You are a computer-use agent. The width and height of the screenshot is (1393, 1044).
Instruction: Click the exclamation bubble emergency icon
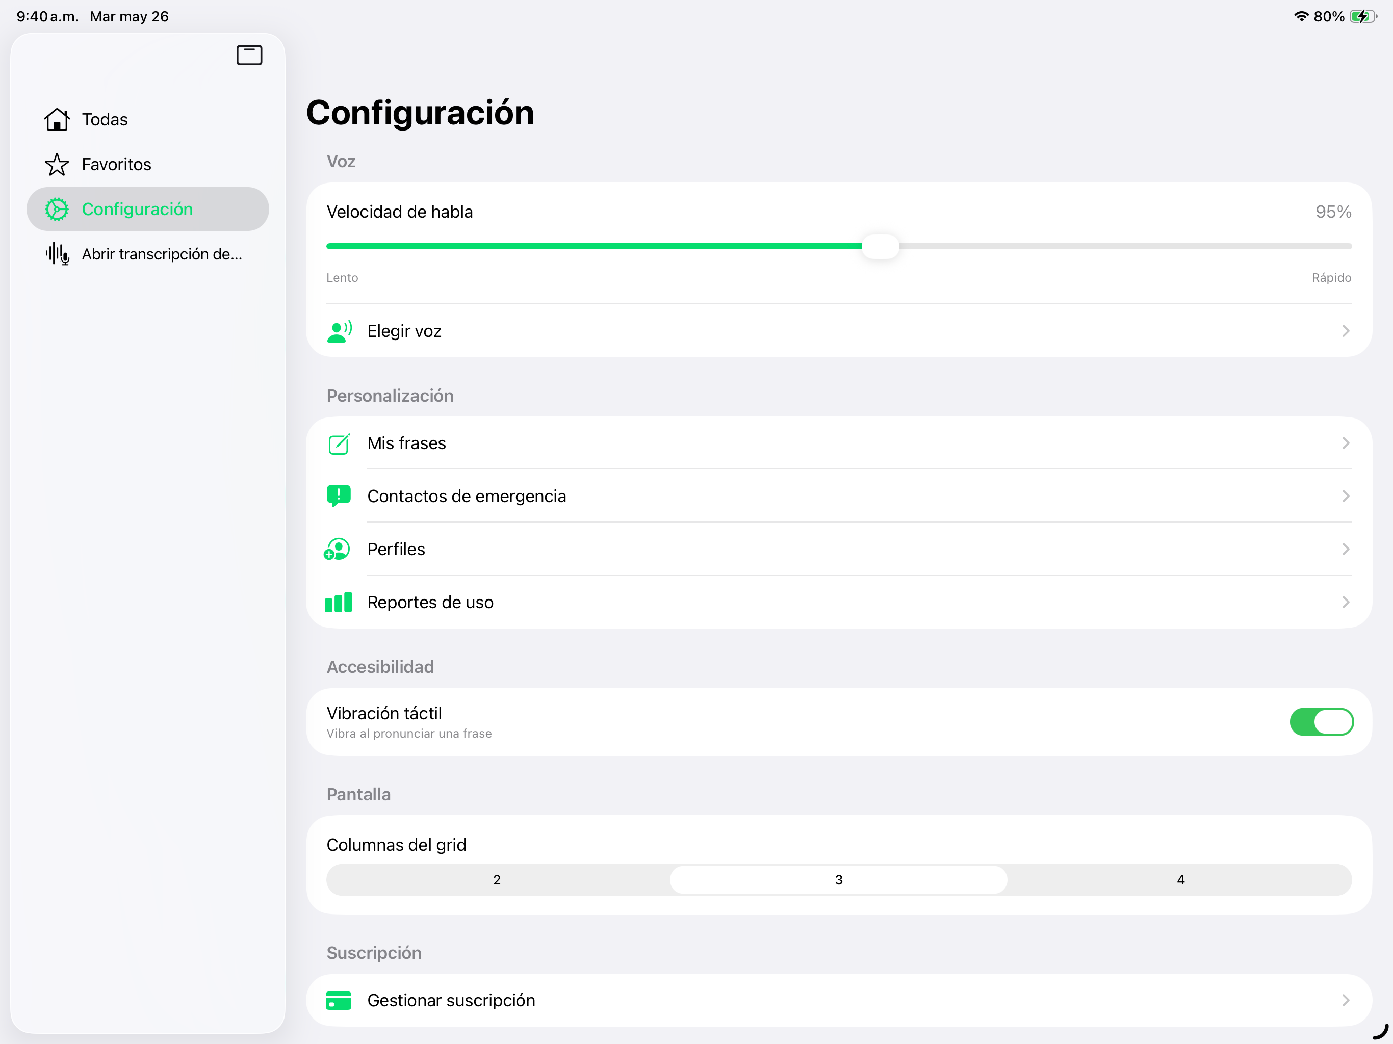(339, 496)
